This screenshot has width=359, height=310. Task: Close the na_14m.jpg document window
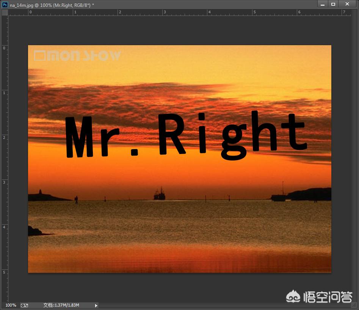click(x=347, y=4)
